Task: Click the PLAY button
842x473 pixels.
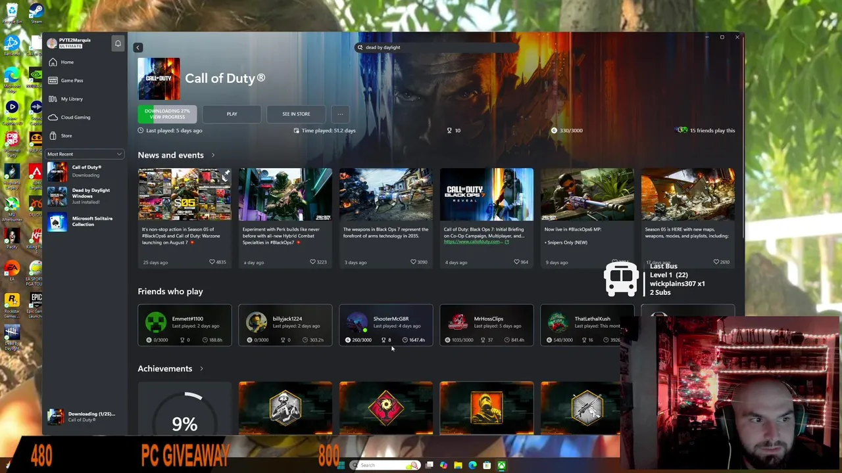Action: pyautogui.click(x=232, y=114)
